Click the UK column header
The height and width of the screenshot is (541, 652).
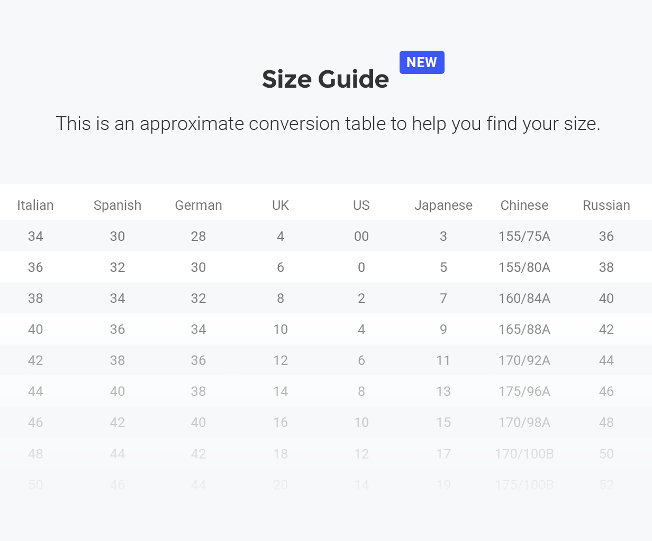pos(280,205)
